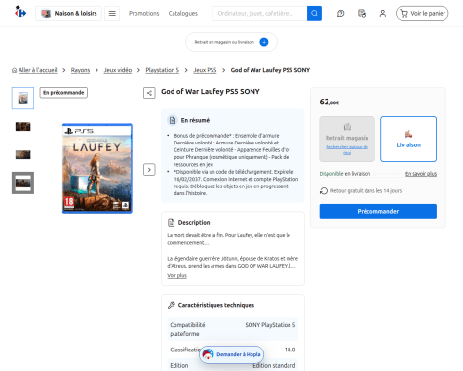Click the main God of War Laufey cover image
The image size is (463, 371).
(97, 168)
